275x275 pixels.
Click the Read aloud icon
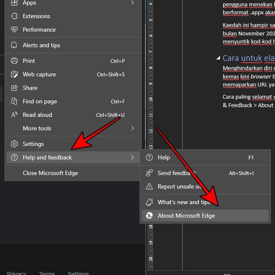14,115
